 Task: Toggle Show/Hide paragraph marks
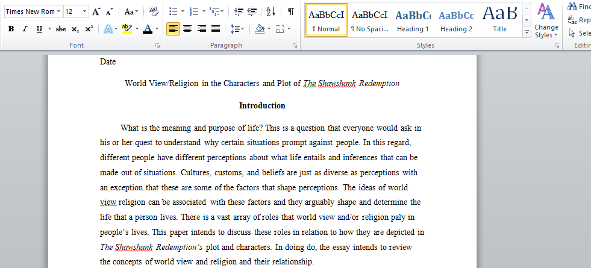pos(291,11)
